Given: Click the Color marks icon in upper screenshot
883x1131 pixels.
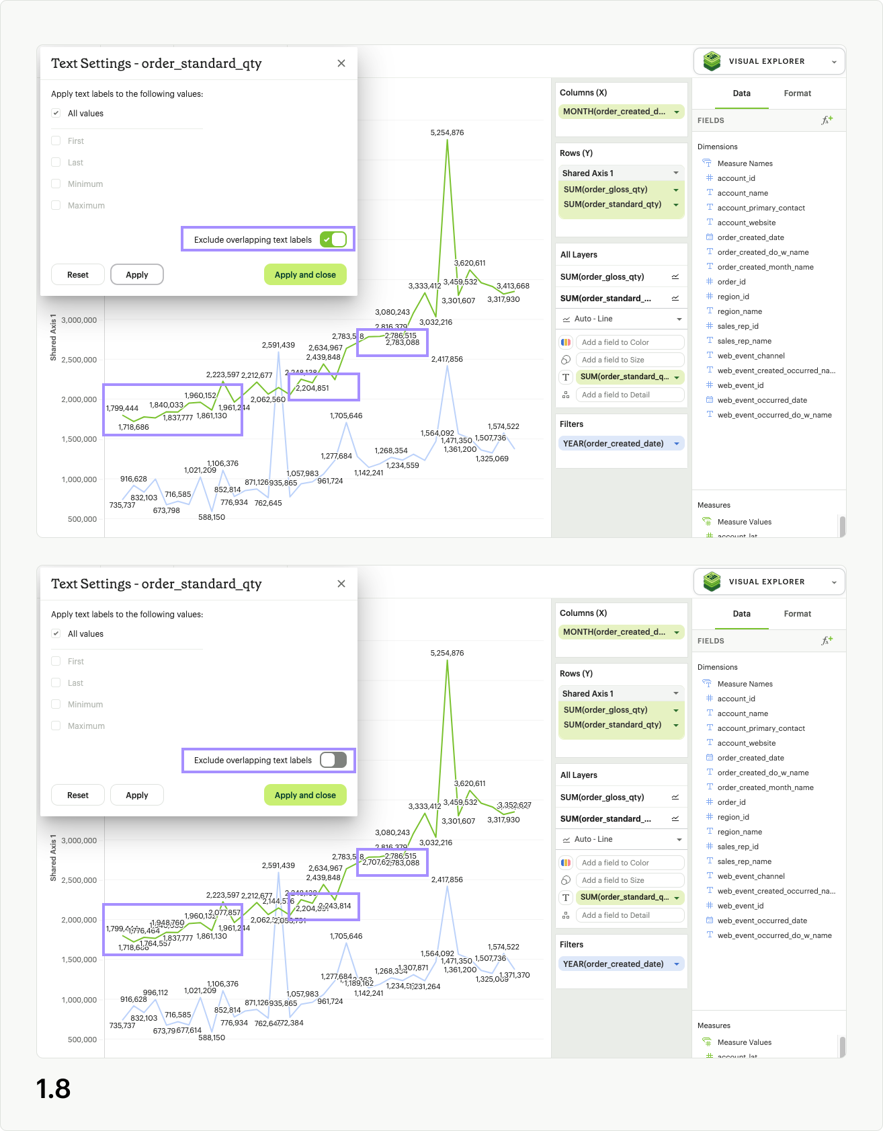Looking at the screenshot, I should [566, 342].
